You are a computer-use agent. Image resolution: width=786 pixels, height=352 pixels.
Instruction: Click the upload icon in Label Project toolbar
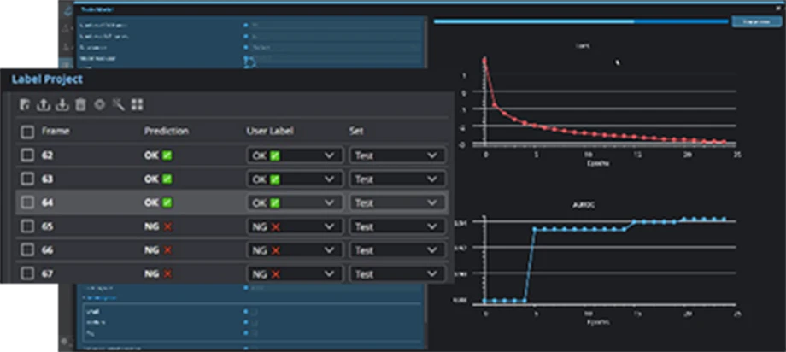click(x=44, y=104)
